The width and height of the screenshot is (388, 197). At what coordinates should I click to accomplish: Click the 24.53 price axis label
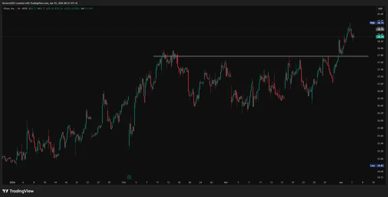pos(380,177)
